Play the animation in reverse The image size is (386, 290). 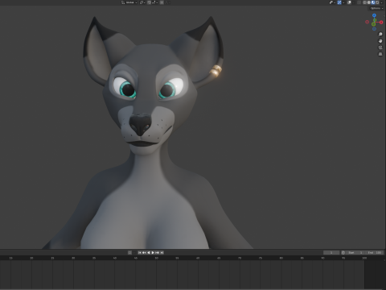149,252
